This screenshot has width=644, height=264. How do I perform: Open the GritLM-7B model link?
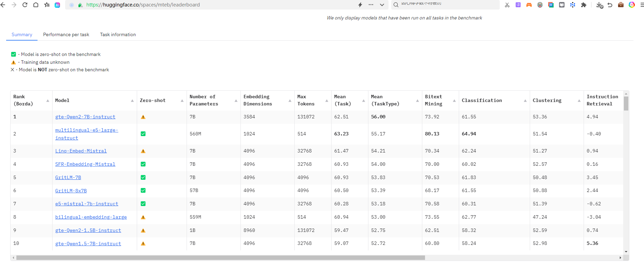[x=68, y=177]
